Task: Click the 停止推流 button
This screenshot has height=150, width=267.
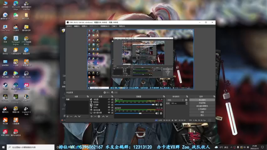Action: point(202,100)
